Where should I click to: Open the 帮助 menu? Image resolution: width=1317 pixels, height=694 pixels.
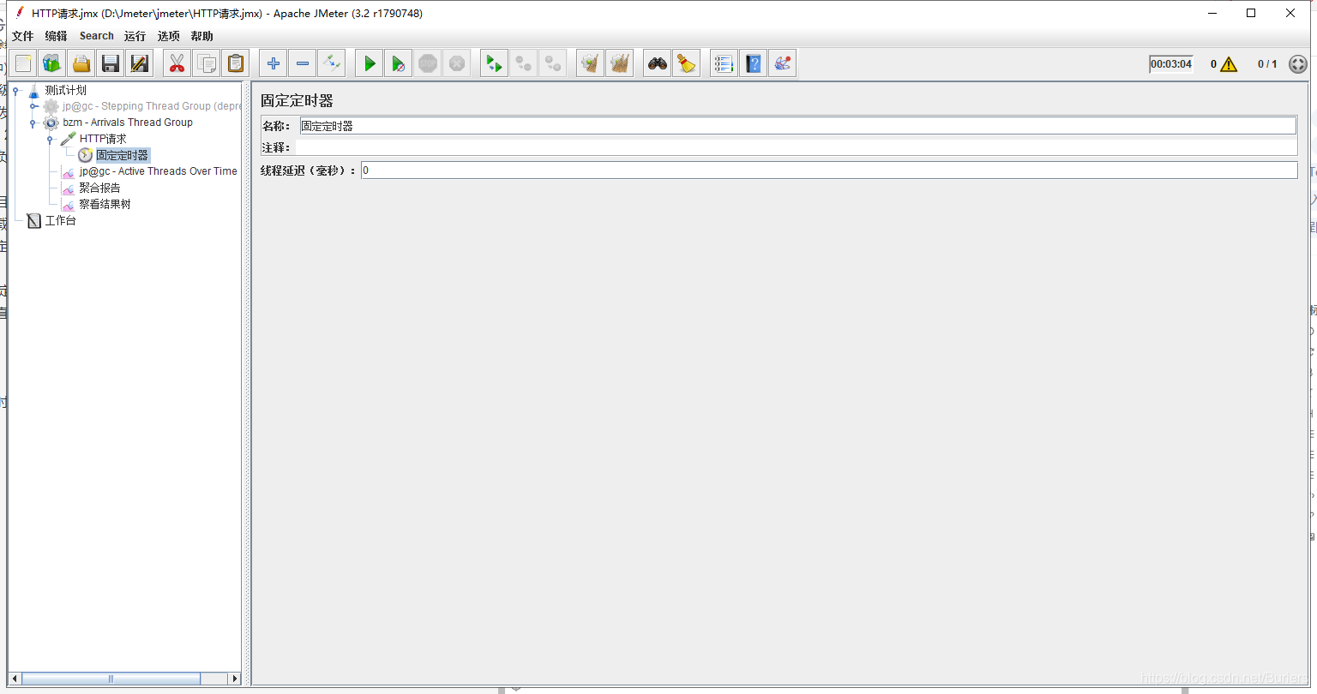tap(202, 36)
